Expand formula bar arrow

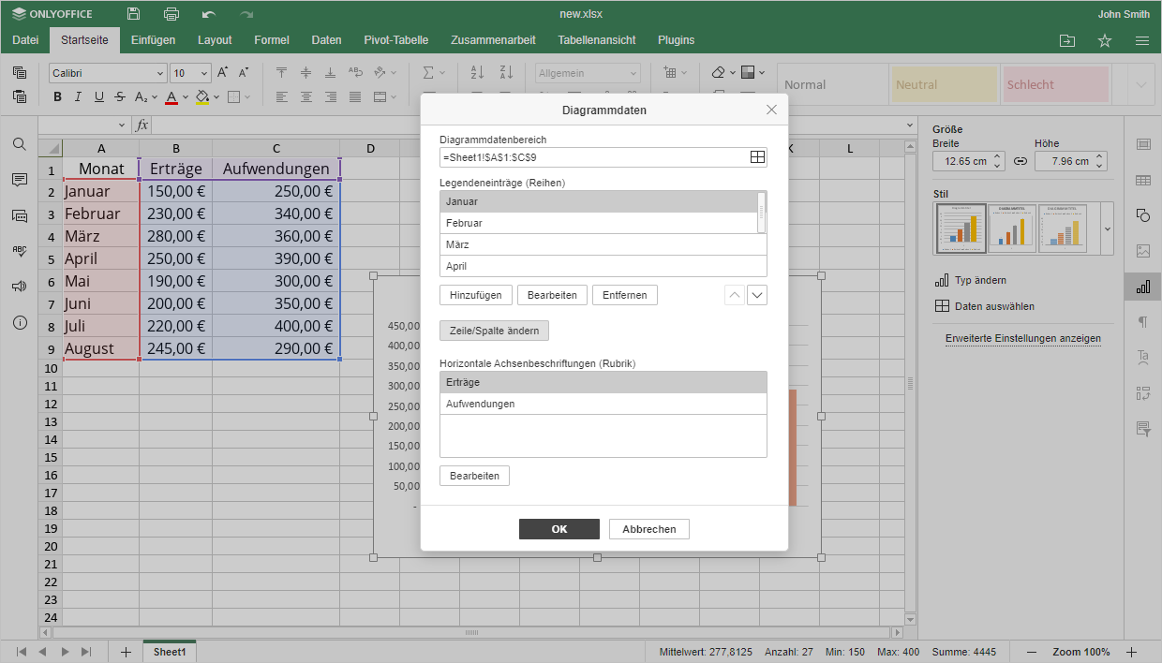[910, 125]
